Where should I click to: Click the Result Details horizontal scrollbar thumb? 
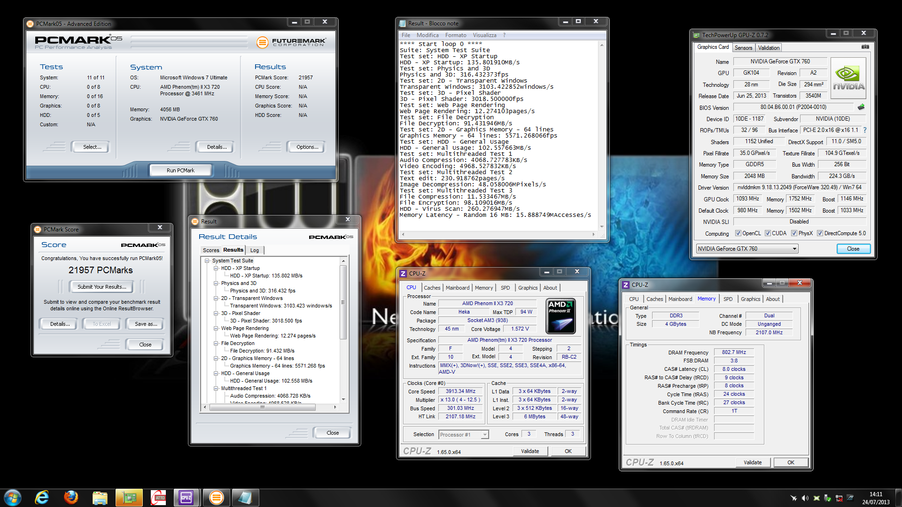click(262, 407)
